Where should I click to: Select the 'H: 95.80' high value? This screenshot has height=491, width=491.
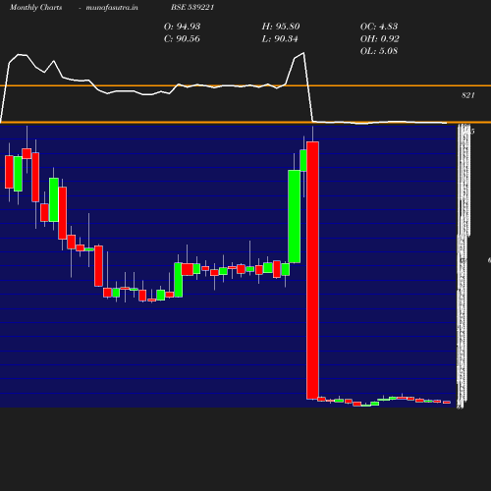[x=281, y=27]
